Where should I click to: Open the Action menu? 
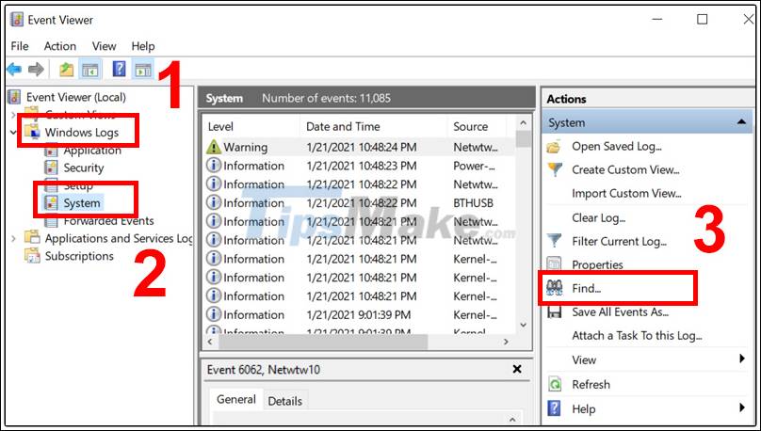pyautogui.click(x=60, y=46)
